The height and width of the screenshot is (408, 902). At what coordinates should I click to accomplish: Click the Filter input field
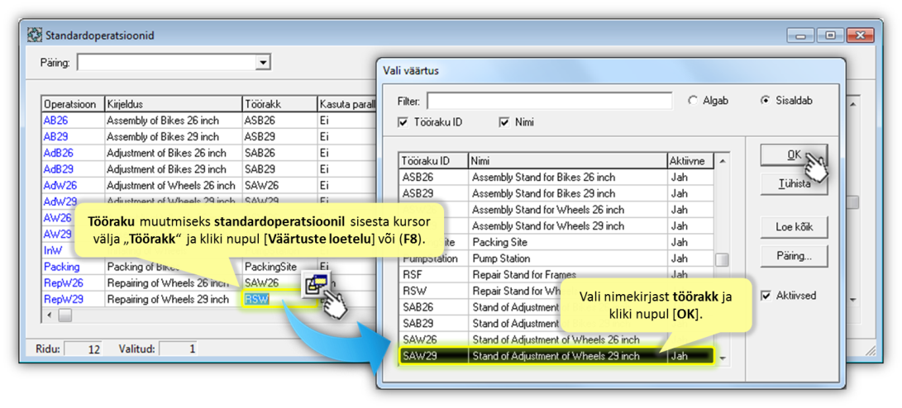pos(549,101)
